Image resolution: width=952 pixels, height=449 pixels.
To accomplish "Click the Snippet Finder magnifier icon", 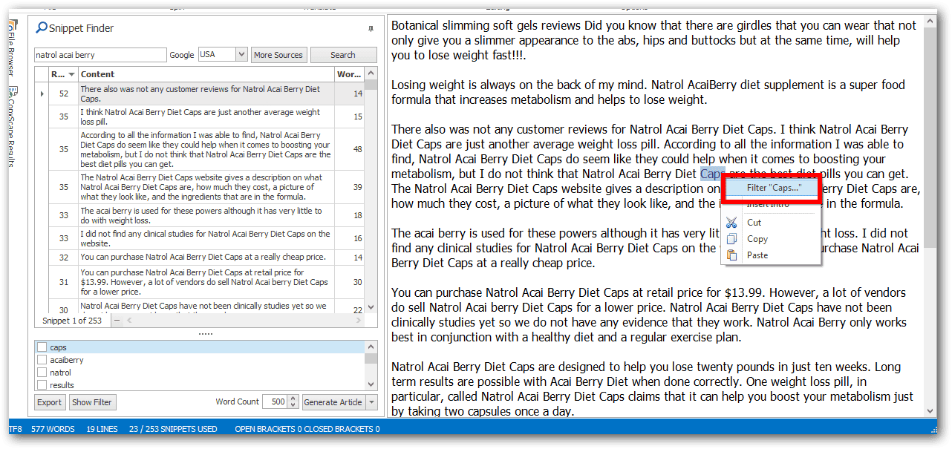I will [x=42, y=28].
